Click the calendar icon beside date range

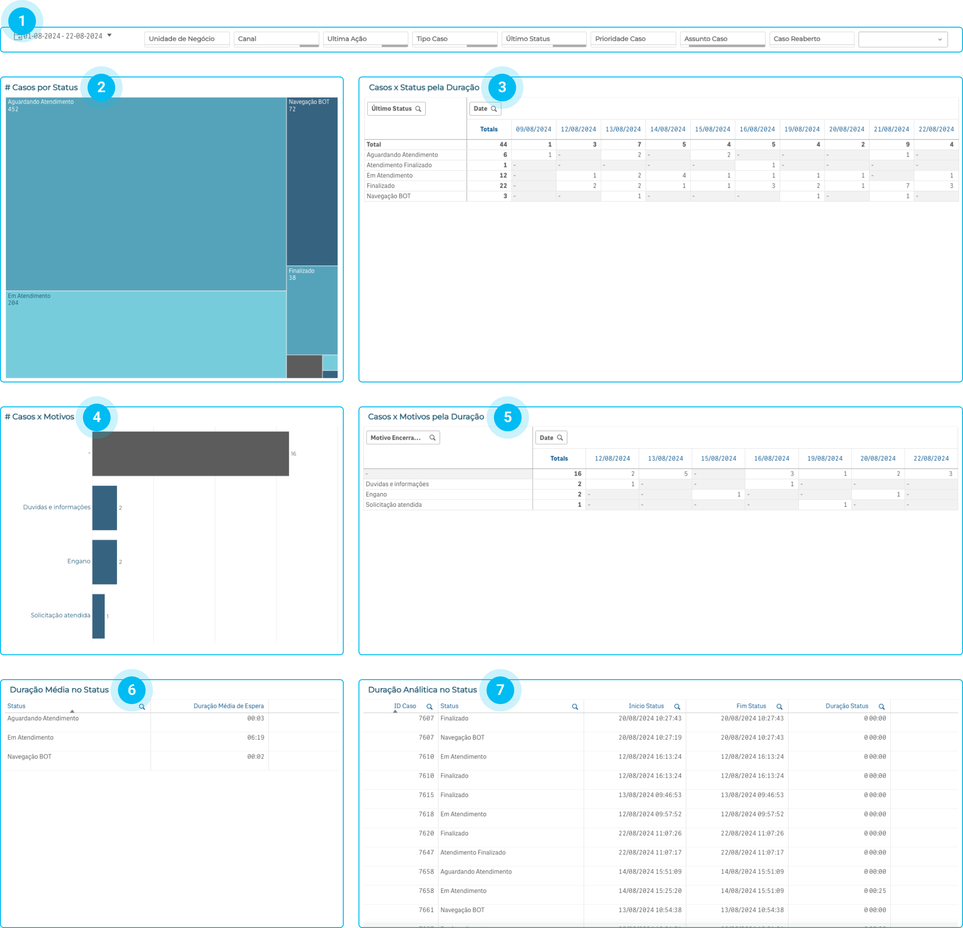tap(18, 36)
